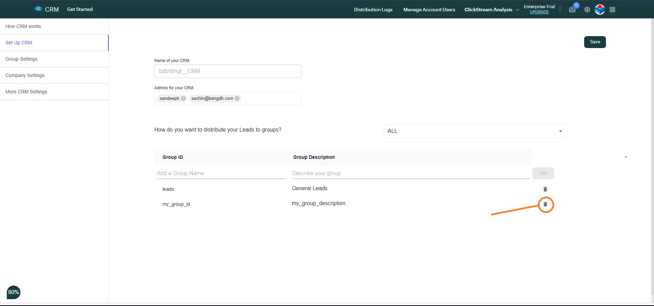Viewport: 654px width, 306px height.
Task: Click the CRM logo icon
Action: click(x=38, y=9)
